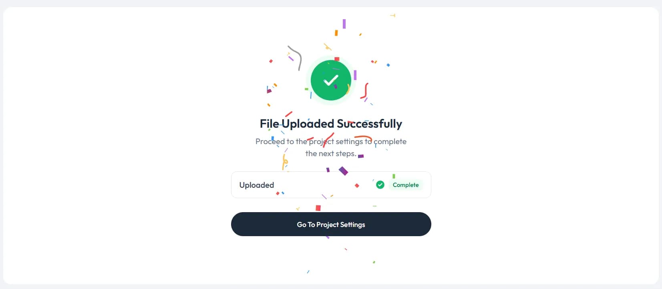Click the green confetti piece above Complete badge
Image resolution: width=662 pixels, height=289 pixels.
(x=394, y=176)
